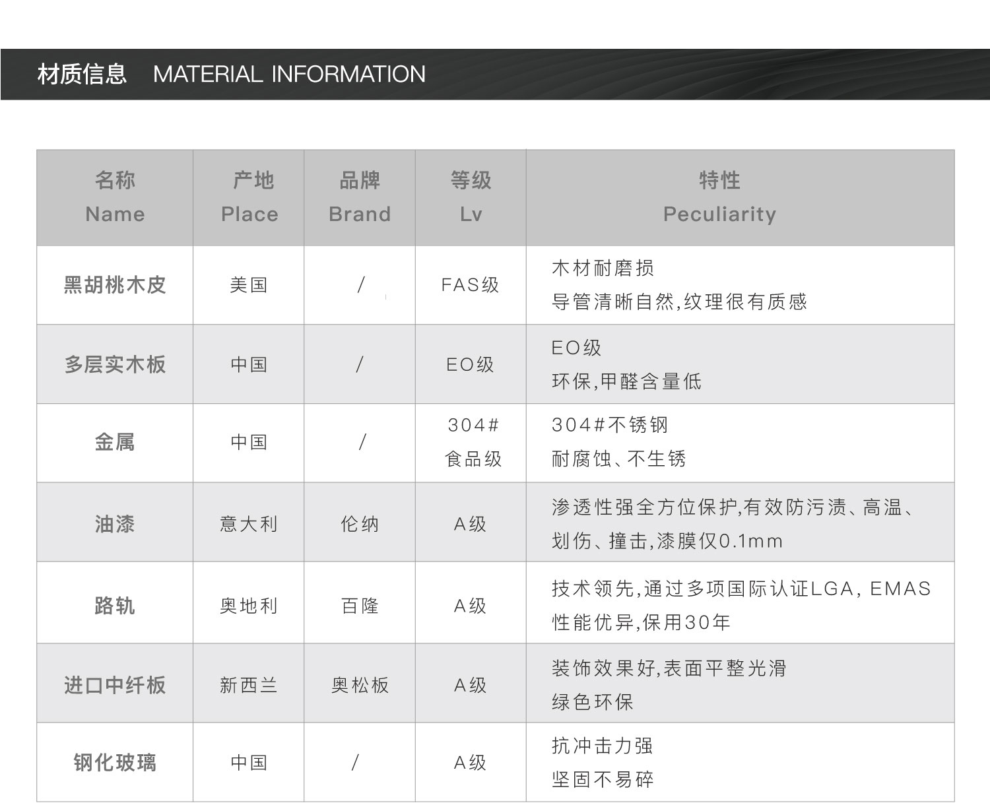
Task: Click the 等级 Lv column header
Action: 471,197
